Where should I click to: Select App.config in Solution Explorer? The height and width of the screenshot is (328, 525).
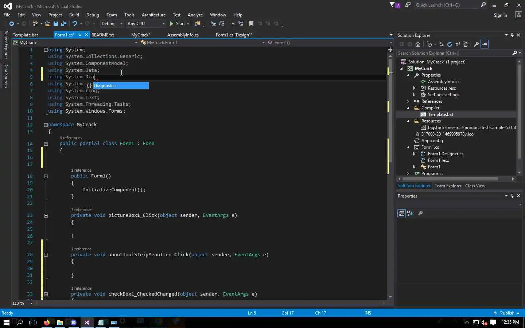[x=432, y=141]
